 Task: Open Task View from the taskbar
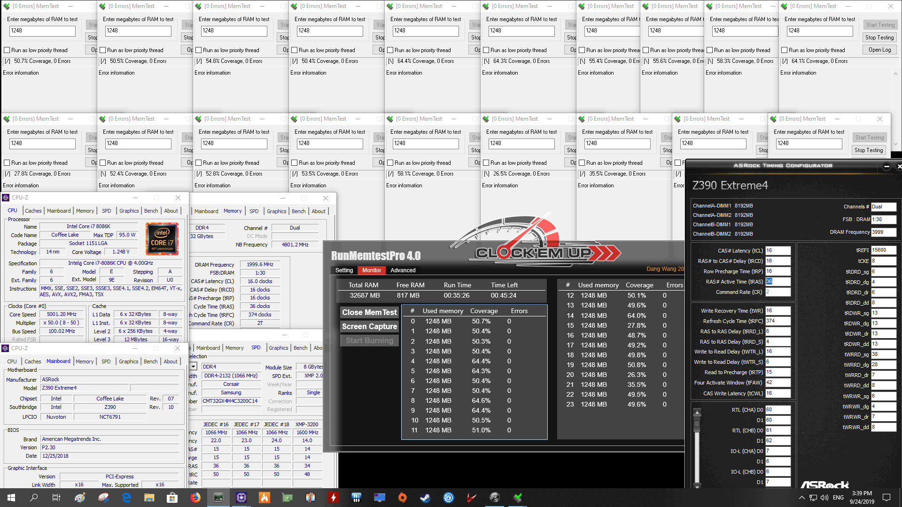[56, 498]
